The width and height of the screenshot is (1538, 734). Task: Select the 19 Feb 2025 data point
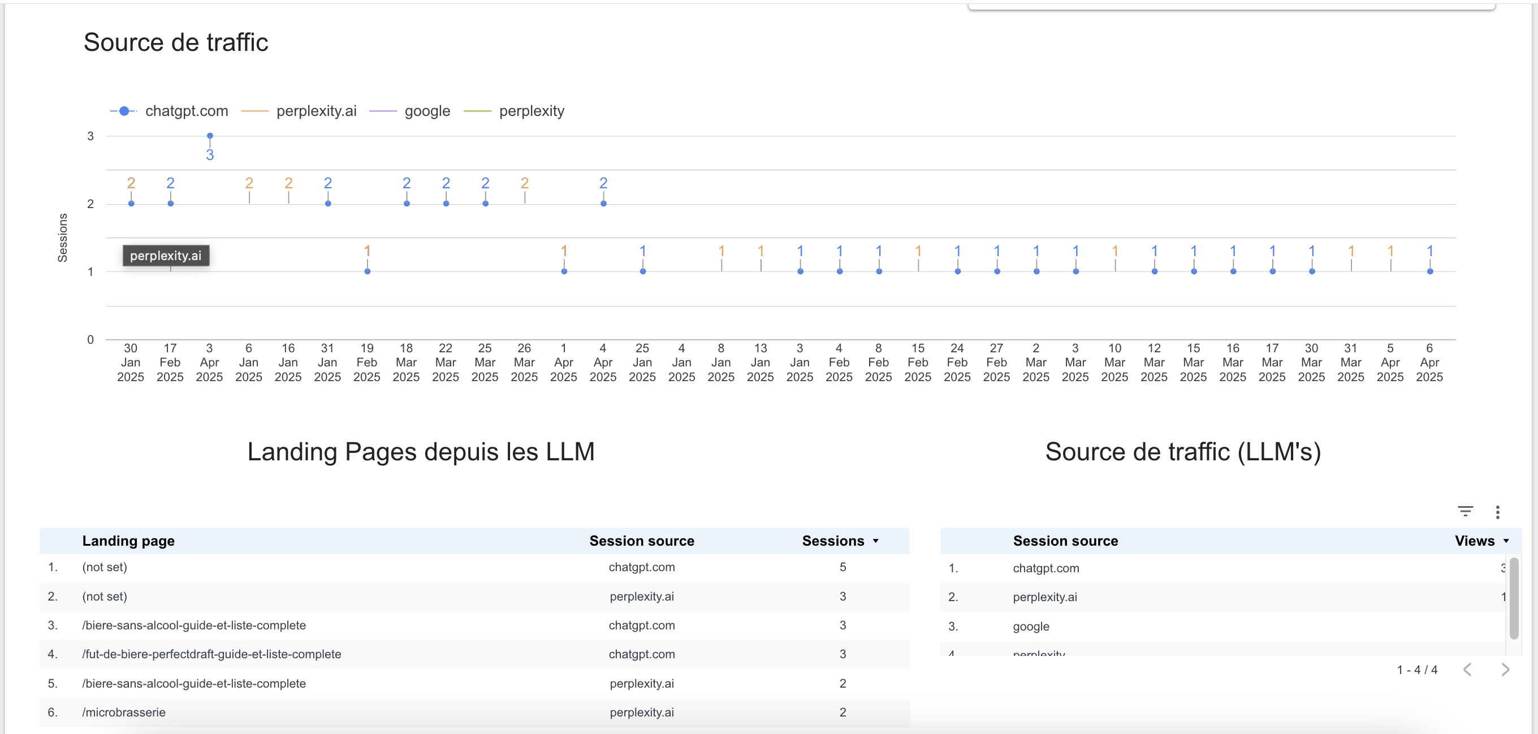367,272
